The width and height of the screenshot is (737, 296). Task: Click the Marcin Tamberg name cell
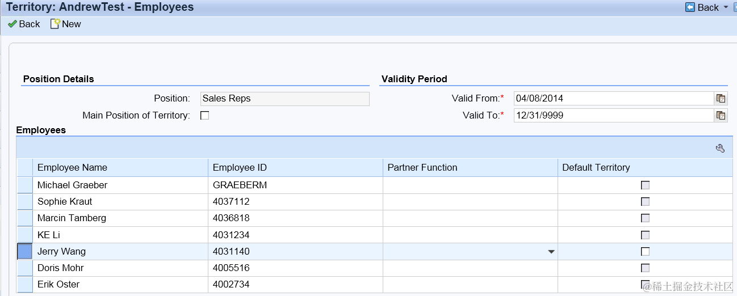click(120, 218)
